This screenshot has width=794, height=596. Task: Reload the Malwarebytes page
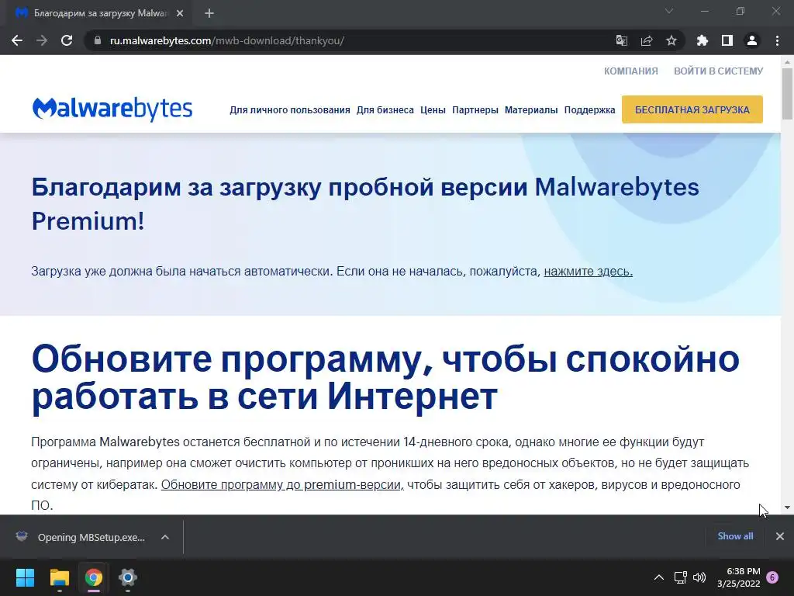click(x=67, y=40)
